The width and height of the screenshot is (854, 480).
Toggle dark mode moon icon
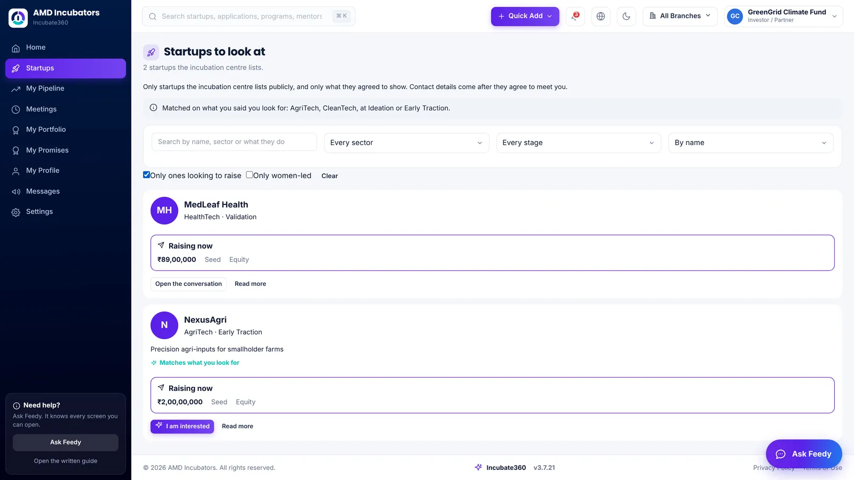point(626,16)
